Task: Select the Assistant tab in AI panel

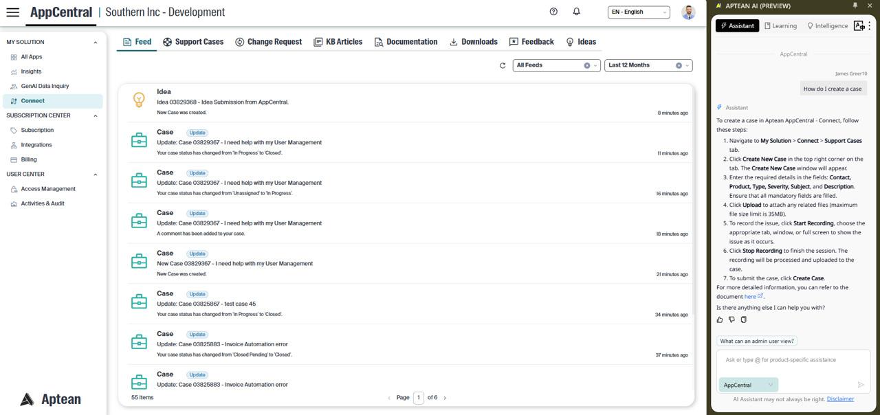Action: [737, 25]
